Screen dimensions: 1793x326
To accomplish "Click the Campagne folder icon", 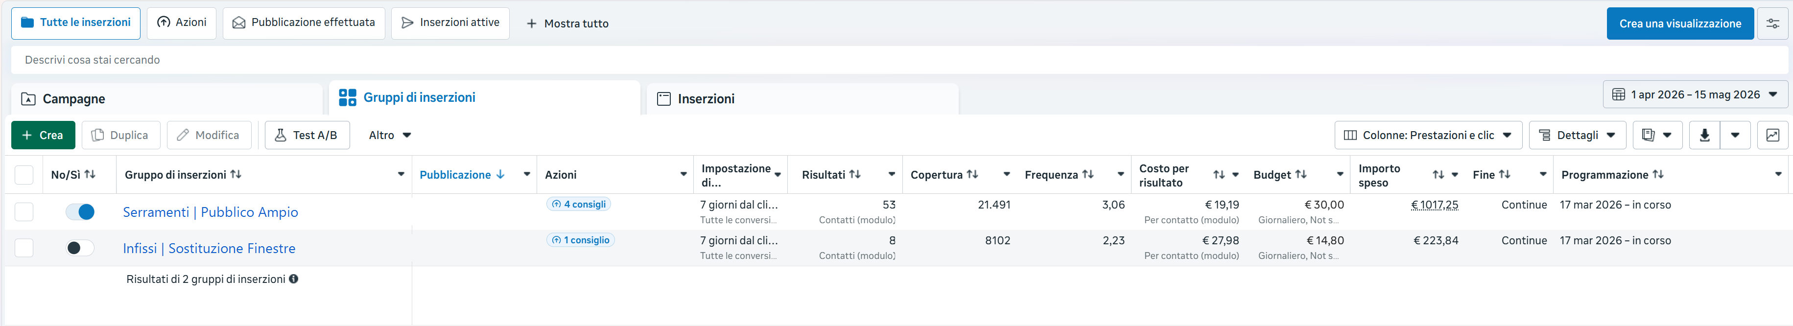I will click(x=28, y=99).
